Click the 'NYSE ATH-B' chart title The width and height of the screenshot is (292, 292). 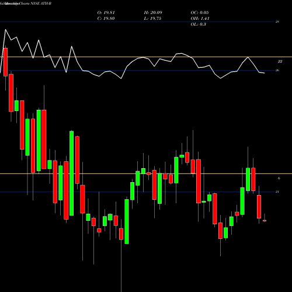pyautogui.click(x=41, y=4)
